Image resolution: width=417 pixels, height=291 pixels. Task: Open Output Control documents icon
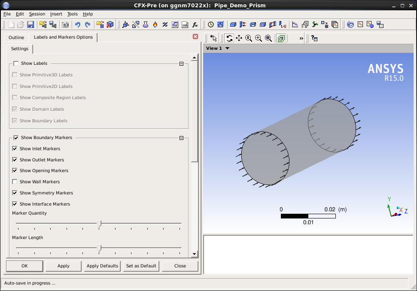point(305,25)
